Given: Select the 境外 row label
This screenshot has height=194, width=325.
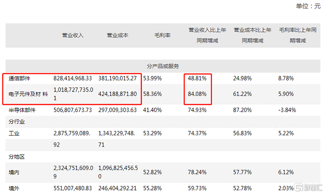Looking at the screenshot, I should [x=14, y=188].
